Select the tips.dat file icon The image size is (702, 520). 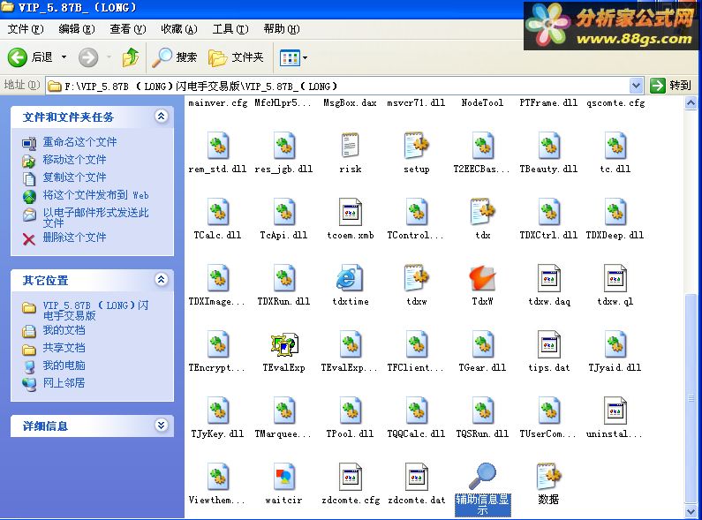(549, 344)
